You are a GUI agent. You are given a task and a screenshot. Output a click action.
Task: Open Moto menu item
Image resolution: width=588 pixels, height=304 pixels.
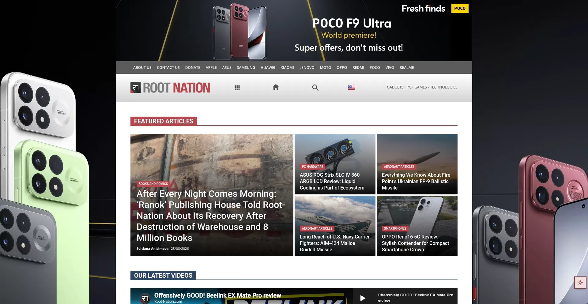click(x=326, y=68)
